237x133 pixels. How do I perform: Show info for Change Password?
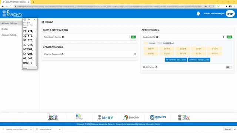click(63, 54)
